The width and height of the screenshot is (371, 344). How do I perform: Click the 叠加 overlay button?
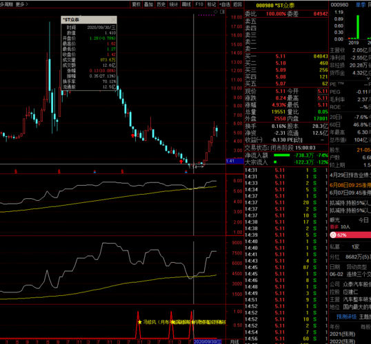[x=148, y=4]
